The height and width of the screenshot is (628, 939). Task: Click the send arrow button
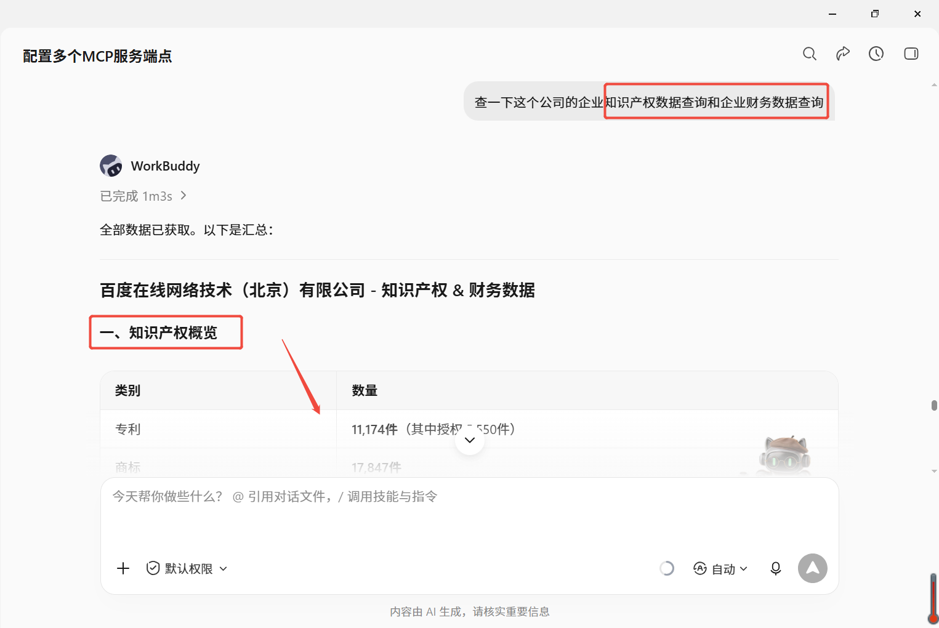click(x=813, y=568)
